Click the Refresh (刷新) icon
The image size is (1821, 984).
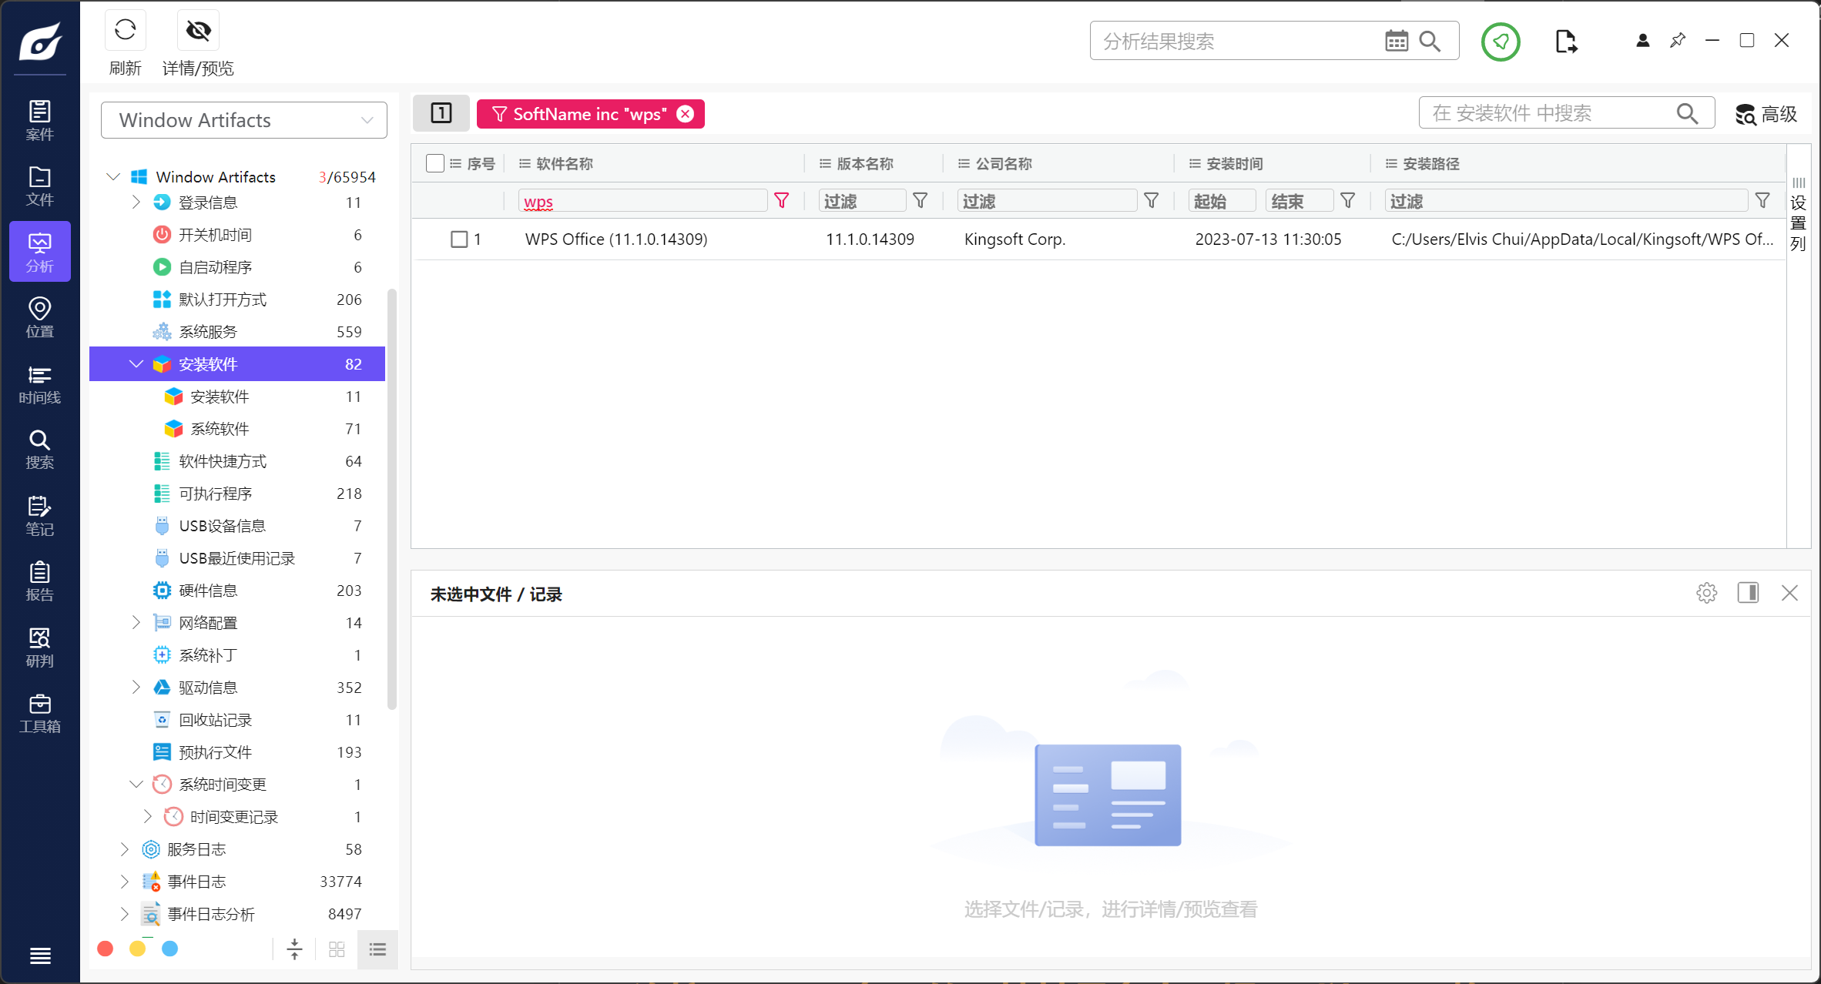[125, 31]
